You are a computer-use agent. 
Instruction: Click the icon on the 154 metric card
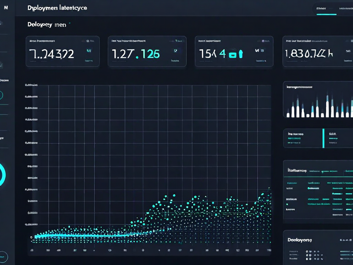(x=263, y=41)
